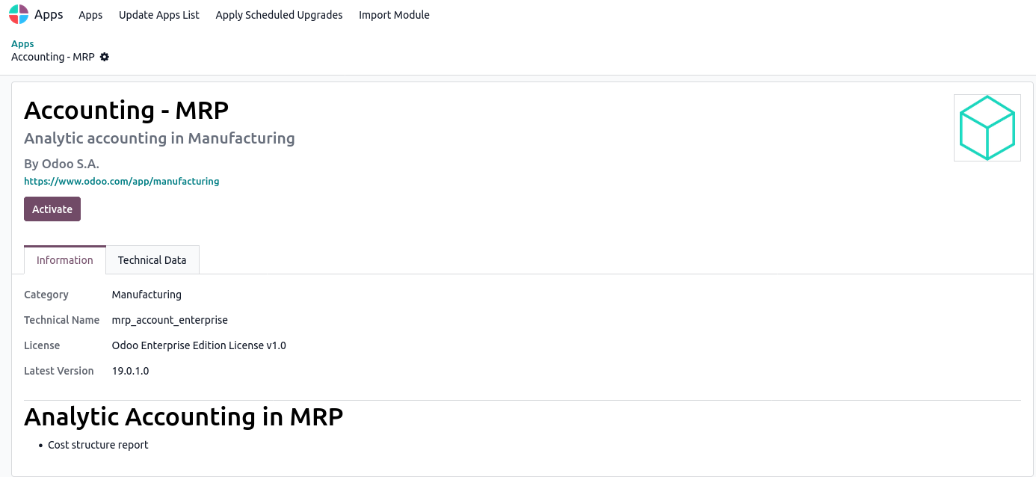Screen dimensions: 1036x477
Task: Click the By Odoo S.A. author text
Action: pos(61,164)
